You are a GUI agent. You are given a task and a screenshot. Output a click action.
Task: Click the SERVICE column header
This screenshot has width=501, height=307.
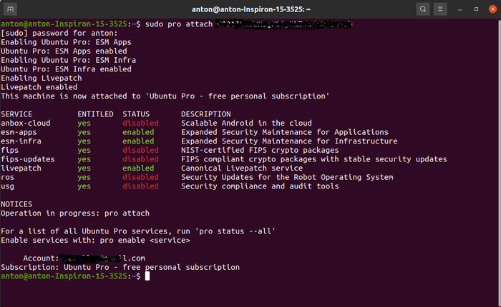(x=19, y=114)
